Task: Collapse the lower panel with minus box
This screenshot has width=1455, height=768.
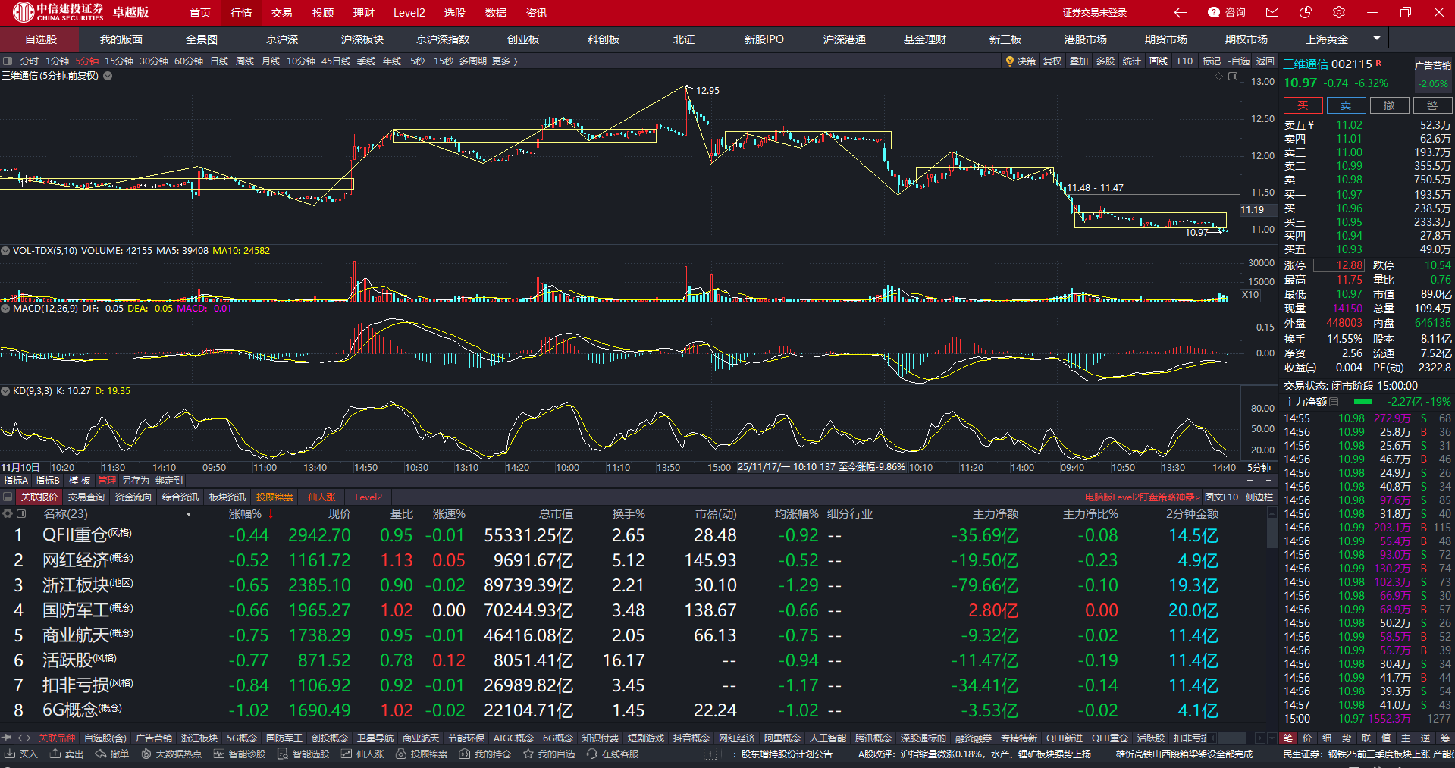Action: 8,497
